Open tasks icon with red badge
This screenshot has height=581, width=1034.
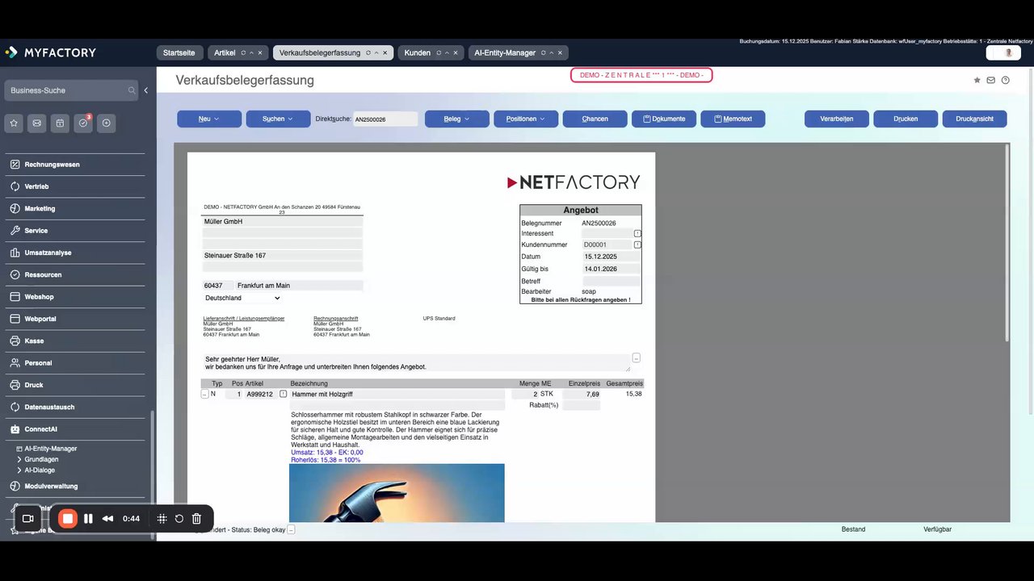[x=82, y=123]
